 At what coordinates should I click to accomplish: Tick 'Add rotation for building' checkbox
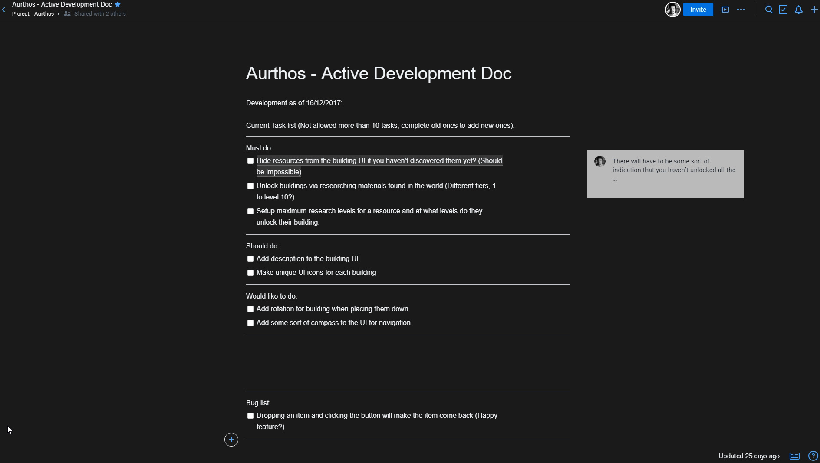[250, 309]
